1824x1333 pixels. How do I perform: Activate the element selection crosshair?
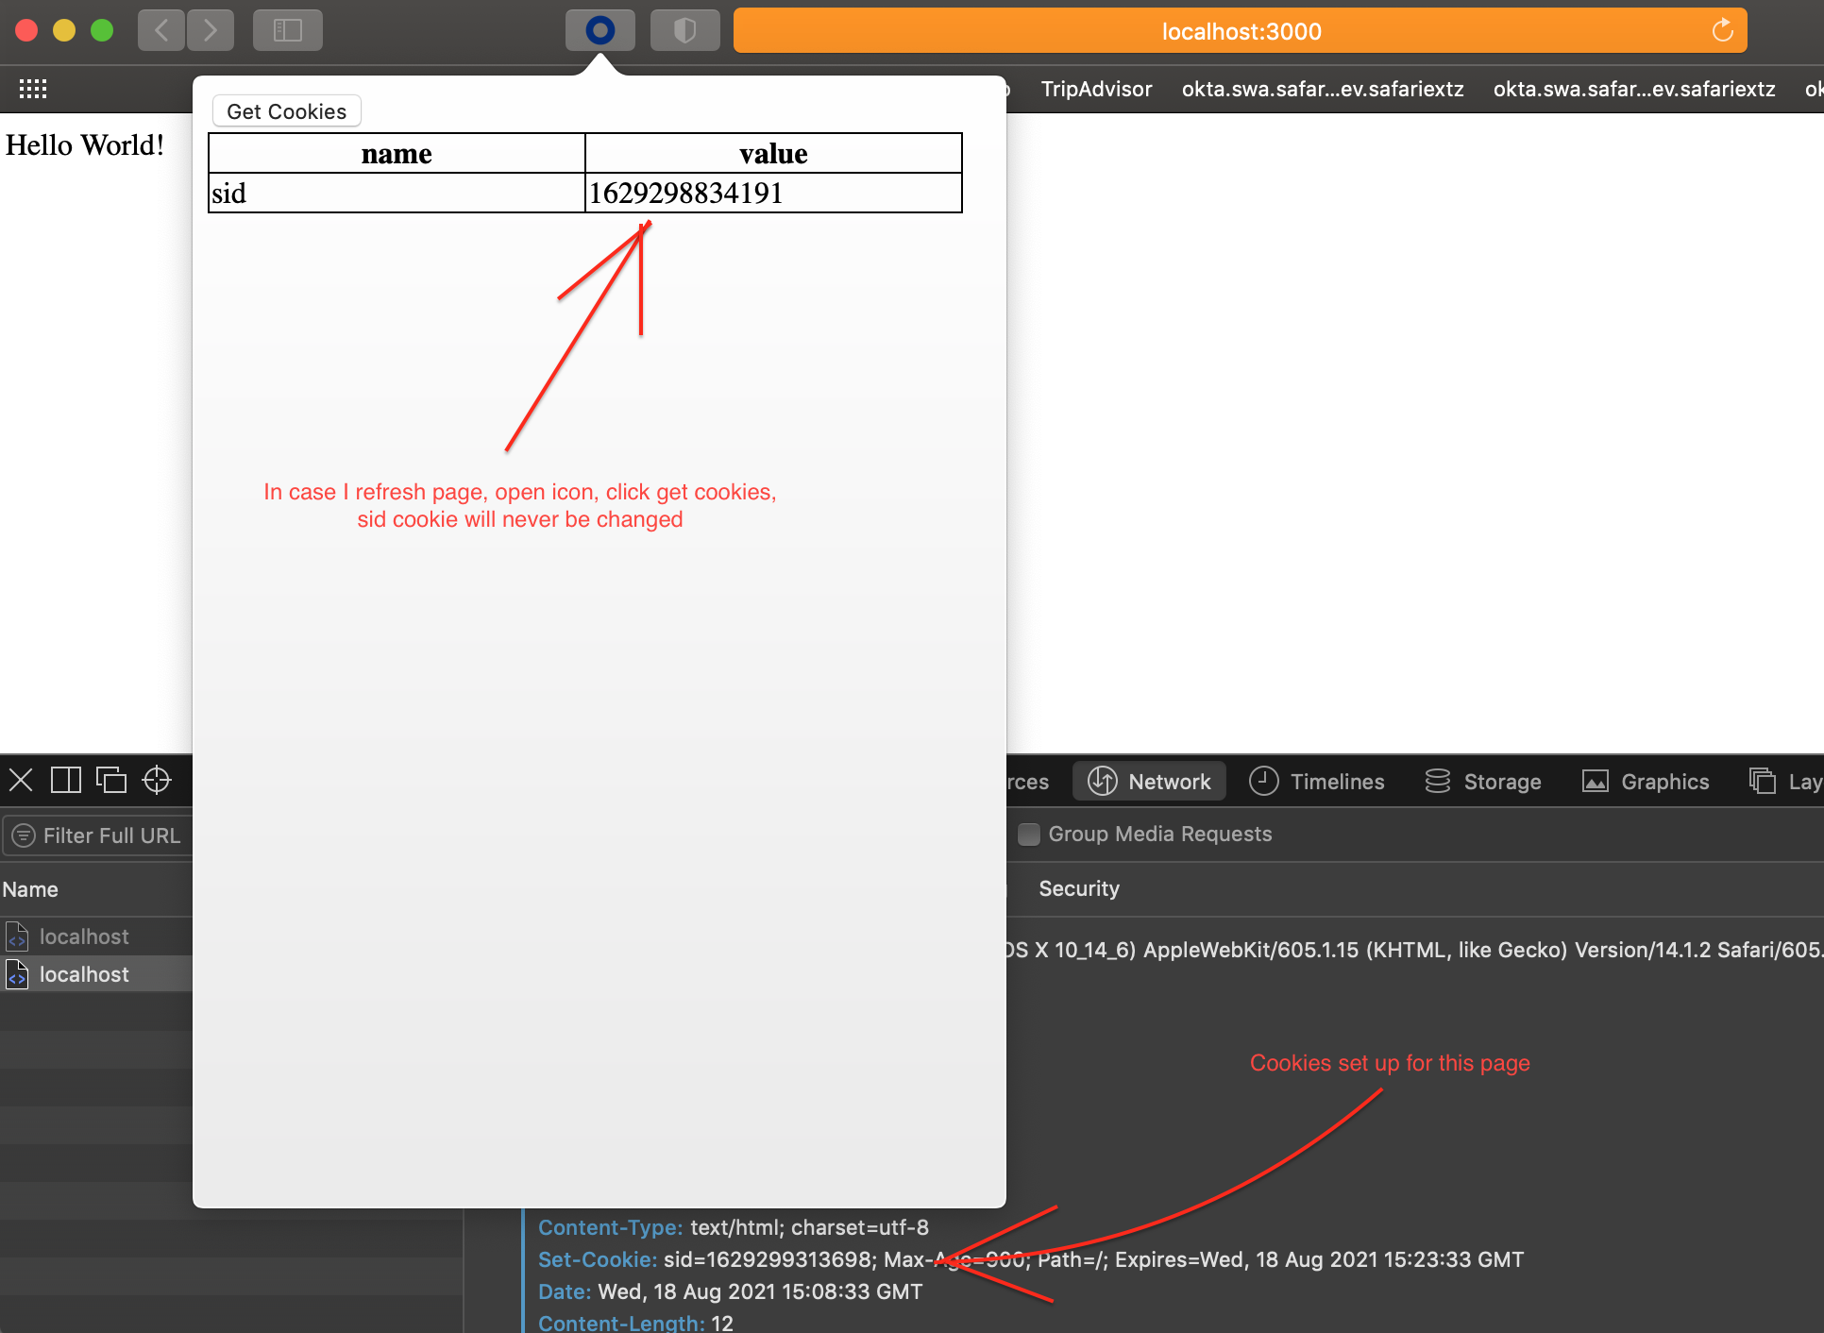pos(157,780)
